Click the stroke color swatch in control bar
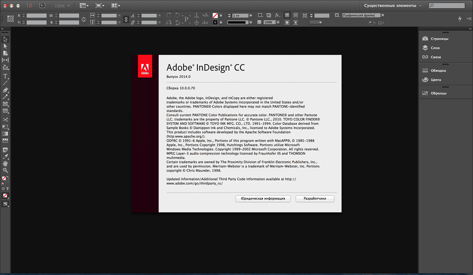 tap(215, 22)
